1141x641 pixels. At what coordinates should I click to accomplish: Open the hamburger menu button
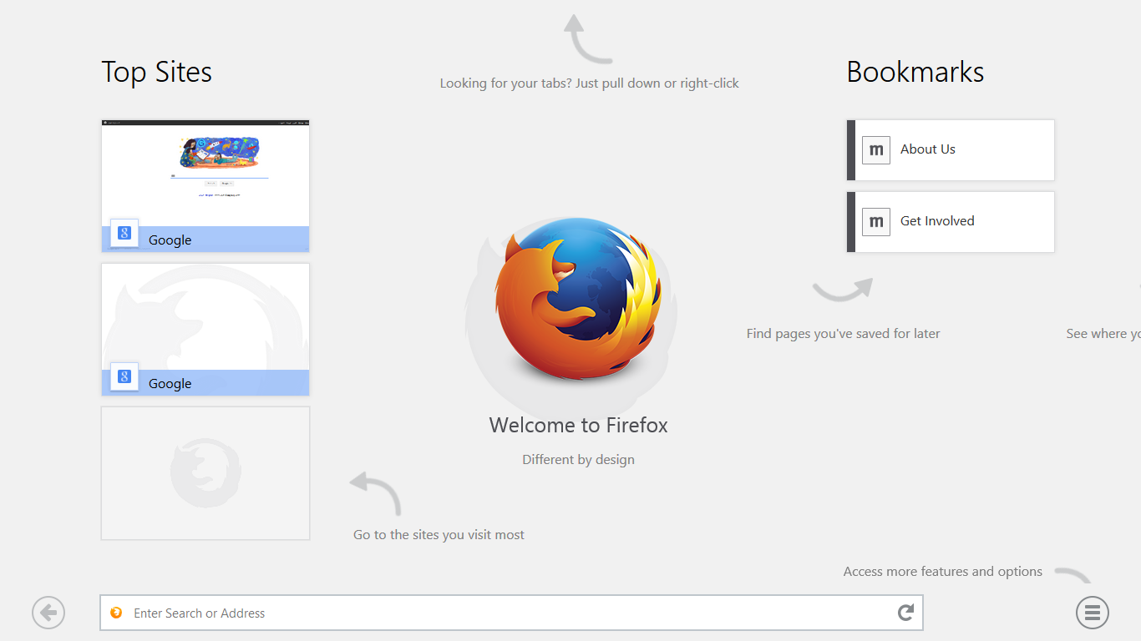click(x=1092, y=613)
